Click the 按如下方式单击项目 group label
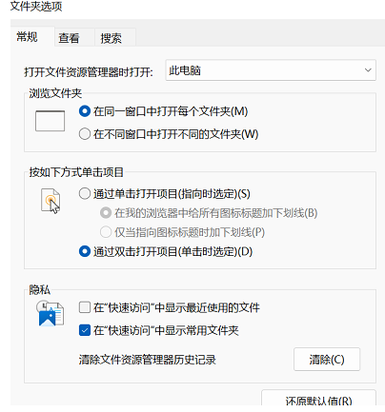The width and height of the screenshot is (385, 412). click(76, 172)
